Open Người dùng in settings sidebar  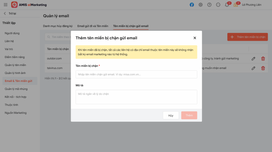[x=12, y=33]
